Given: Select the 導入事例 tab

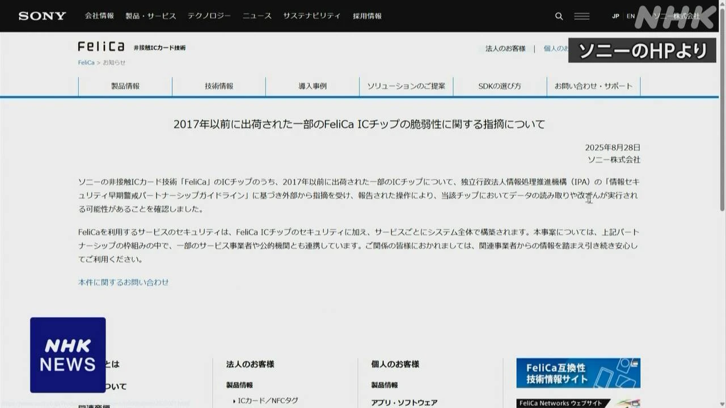Looking at the screenshot, I should 313,86.
